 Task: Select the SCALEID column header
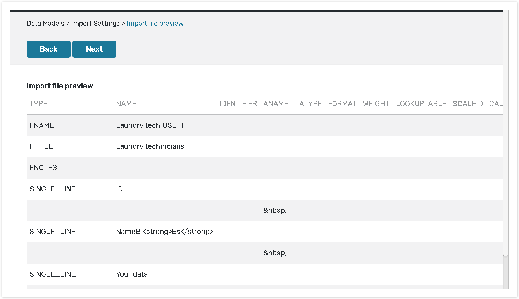coord(467,104)
